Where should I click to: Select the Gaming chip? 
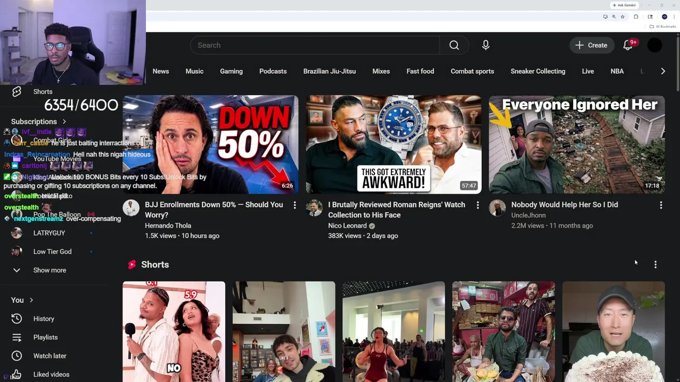pos(231,71)
